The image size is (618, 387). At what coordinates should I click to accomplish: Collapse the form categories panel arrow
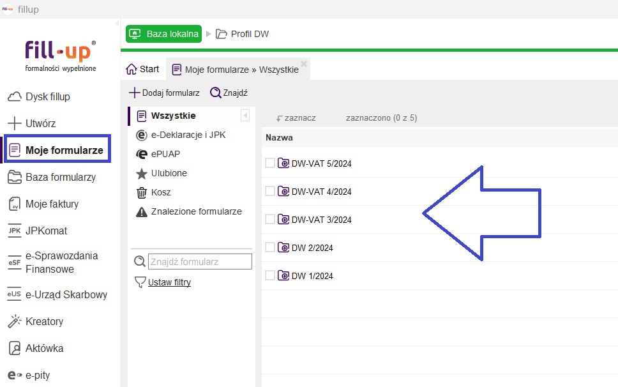[x=245, y=116]
